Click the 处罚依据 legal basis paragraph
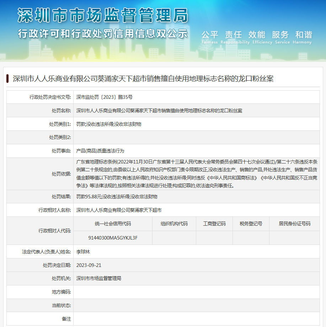 [196, 173]
